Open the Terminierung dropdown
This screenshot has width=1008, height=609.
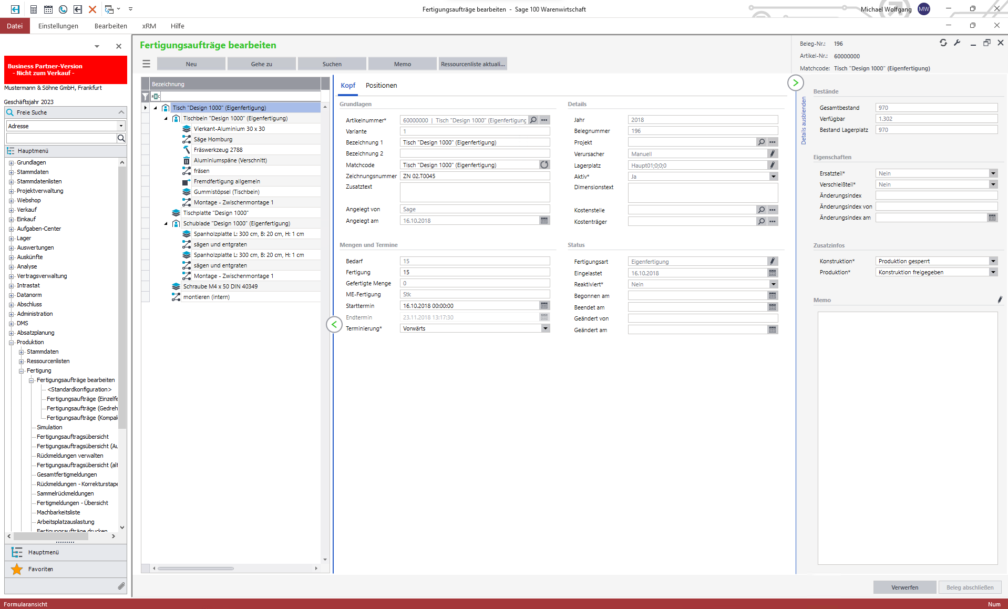click(545, 328)
